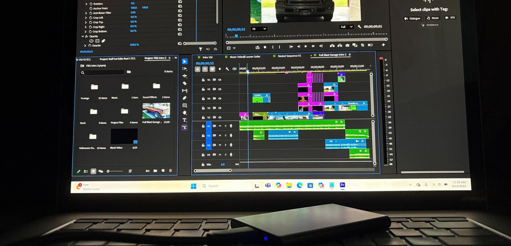
Task: Select the Hand tool
Action: coord(185,113)
